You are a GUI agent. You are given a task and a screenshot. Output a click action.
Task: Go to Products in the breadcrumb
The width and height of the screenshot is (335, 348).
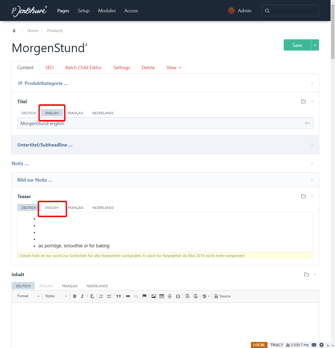tap(55, 31)
